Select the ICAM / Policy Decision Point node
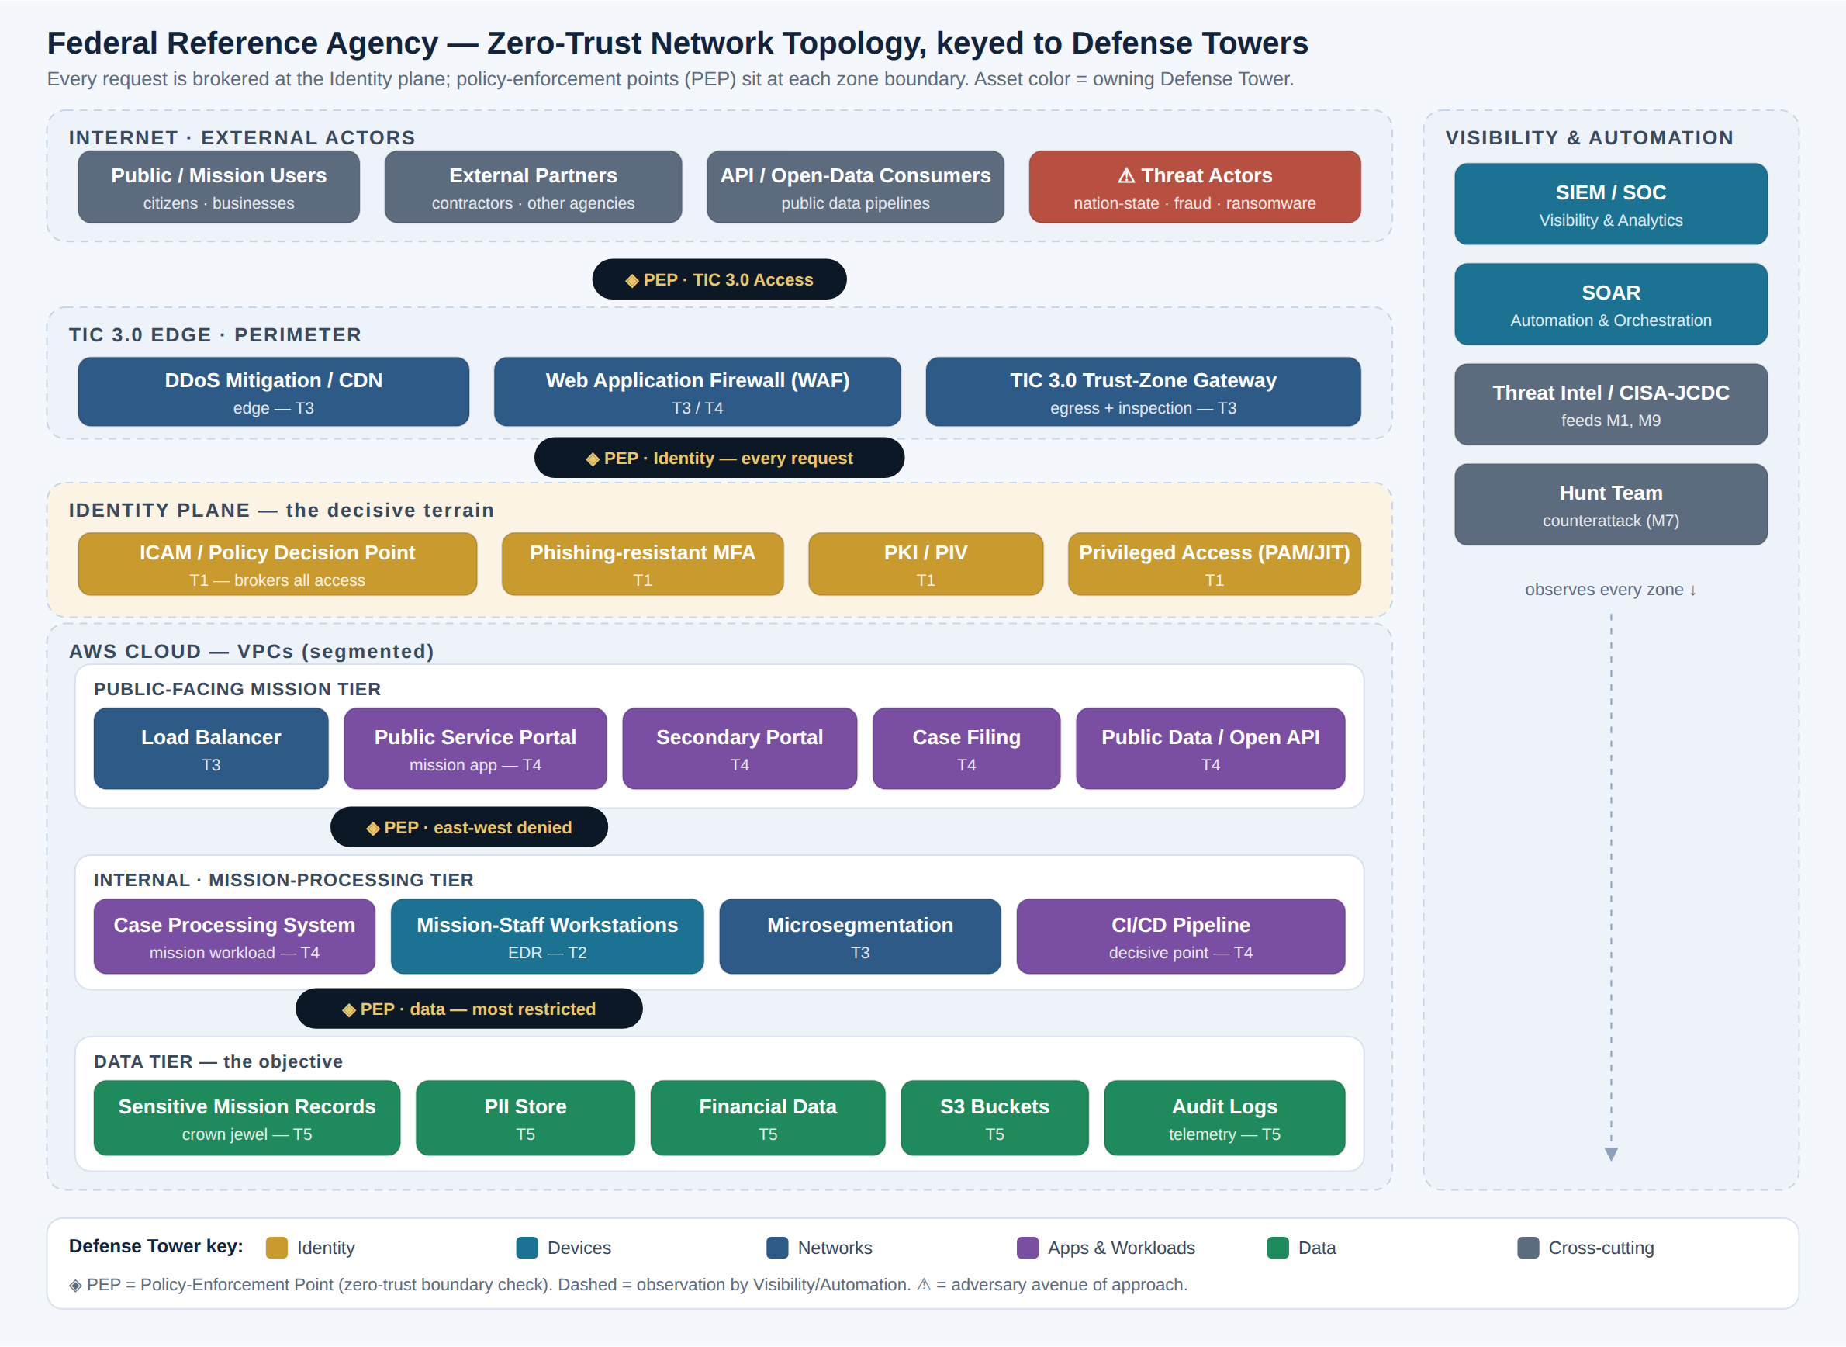 coord(277,564)
